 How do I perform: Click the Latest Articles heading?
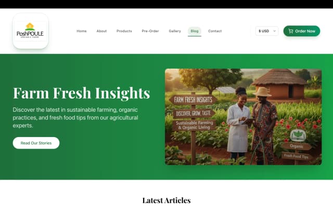pos(166,200)
